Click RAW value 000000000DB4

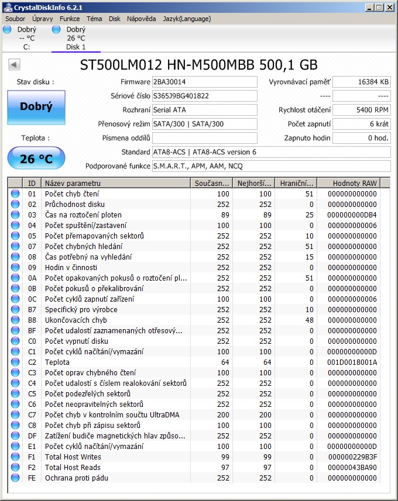coord(352,215)
